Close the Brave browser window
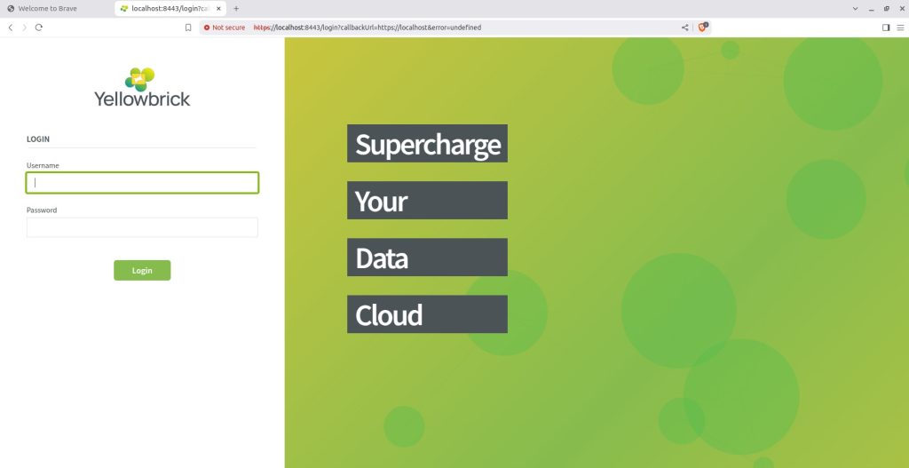Viewport: 909px width, 468px height. point(902,9)
